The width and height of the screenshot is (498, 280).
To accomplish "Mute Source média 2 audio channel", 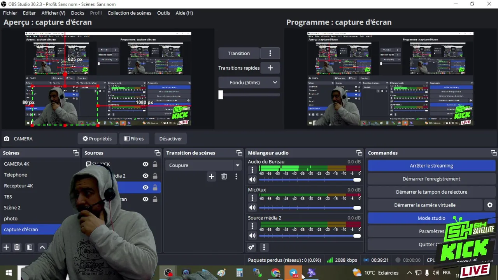I will click(252, 236).
